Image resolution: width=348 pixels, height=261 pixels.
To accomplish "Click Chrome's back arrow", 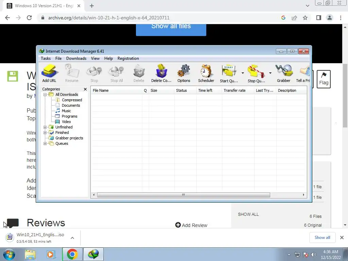I will [x=7, y=18].
